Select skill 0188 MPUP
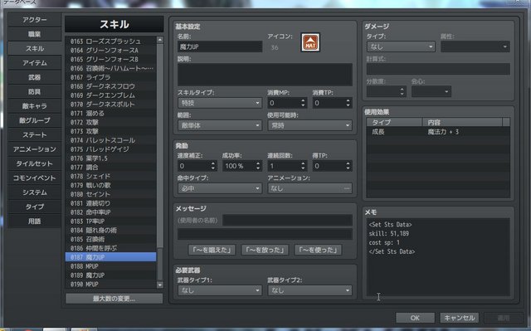Image resolution: width=531 pixels, height=331 pixels. (x=110, y=266)
